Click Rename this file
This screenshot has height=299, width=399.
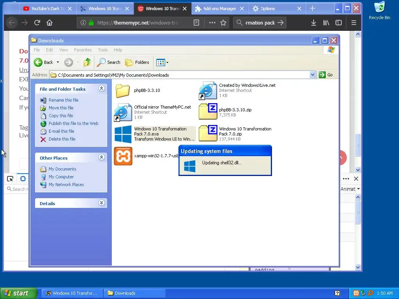coord(64,100)
